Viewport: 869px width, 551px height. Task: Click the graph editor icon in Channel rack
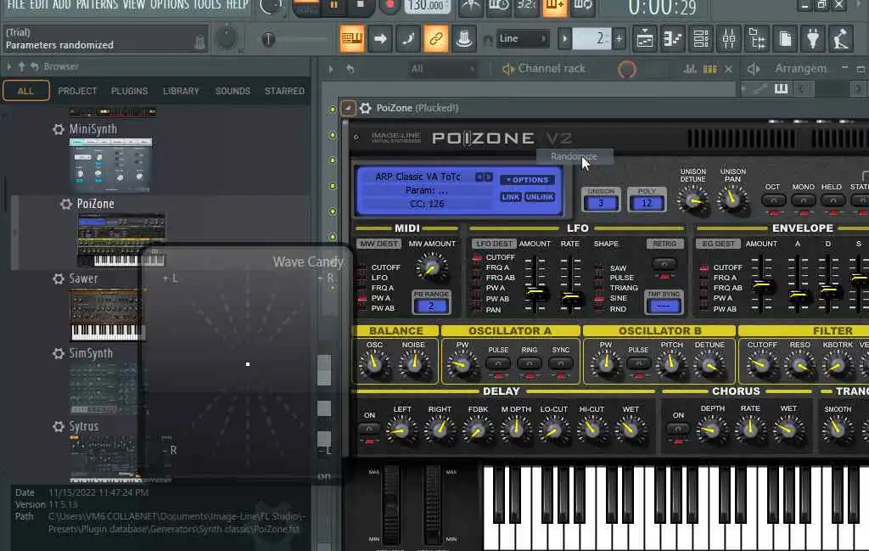[690, 69]
